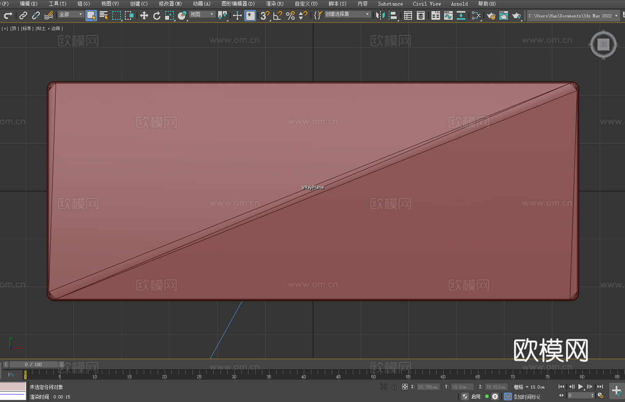Open the selection filter dropdown 全部
The width and height of the screenshot is (625, 402).
pyautogui.click(x=71, y=14)
